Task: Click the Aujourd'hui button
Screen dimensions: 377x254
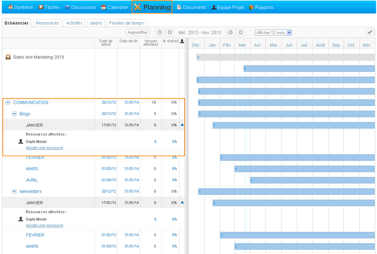Action: (138, 32)
